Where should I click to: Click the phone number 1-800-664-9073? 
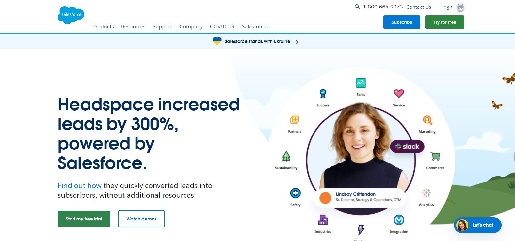click(383, 7)
